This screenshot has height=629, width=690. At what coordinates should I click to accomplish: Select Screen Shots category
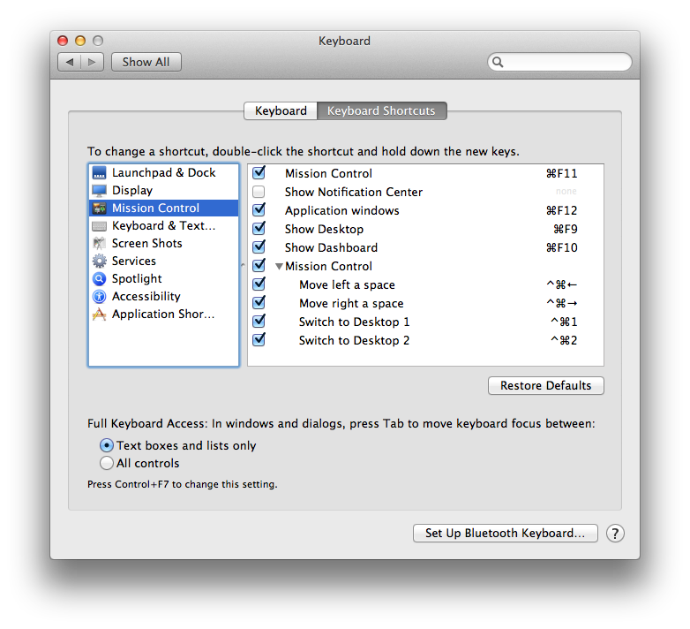[x=164, y=243]
